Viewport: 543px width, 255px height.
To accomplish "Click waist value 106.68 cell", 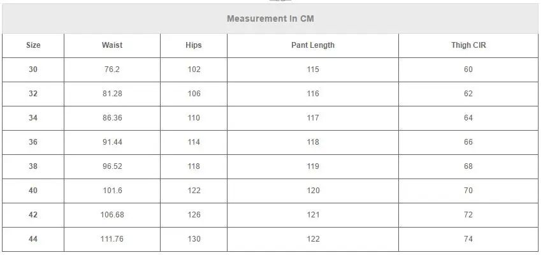I will 112,215.
